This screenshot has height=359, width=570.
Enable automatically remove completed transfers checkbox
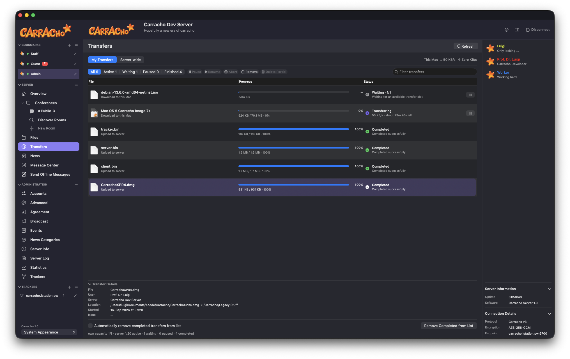90,326
